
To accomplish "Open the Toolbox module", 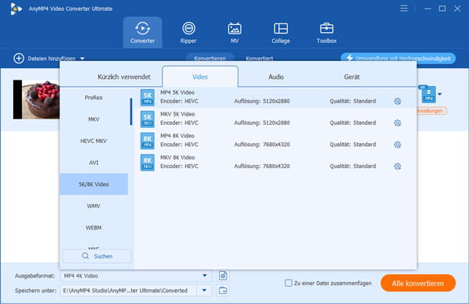I will (x=327, y=32).
